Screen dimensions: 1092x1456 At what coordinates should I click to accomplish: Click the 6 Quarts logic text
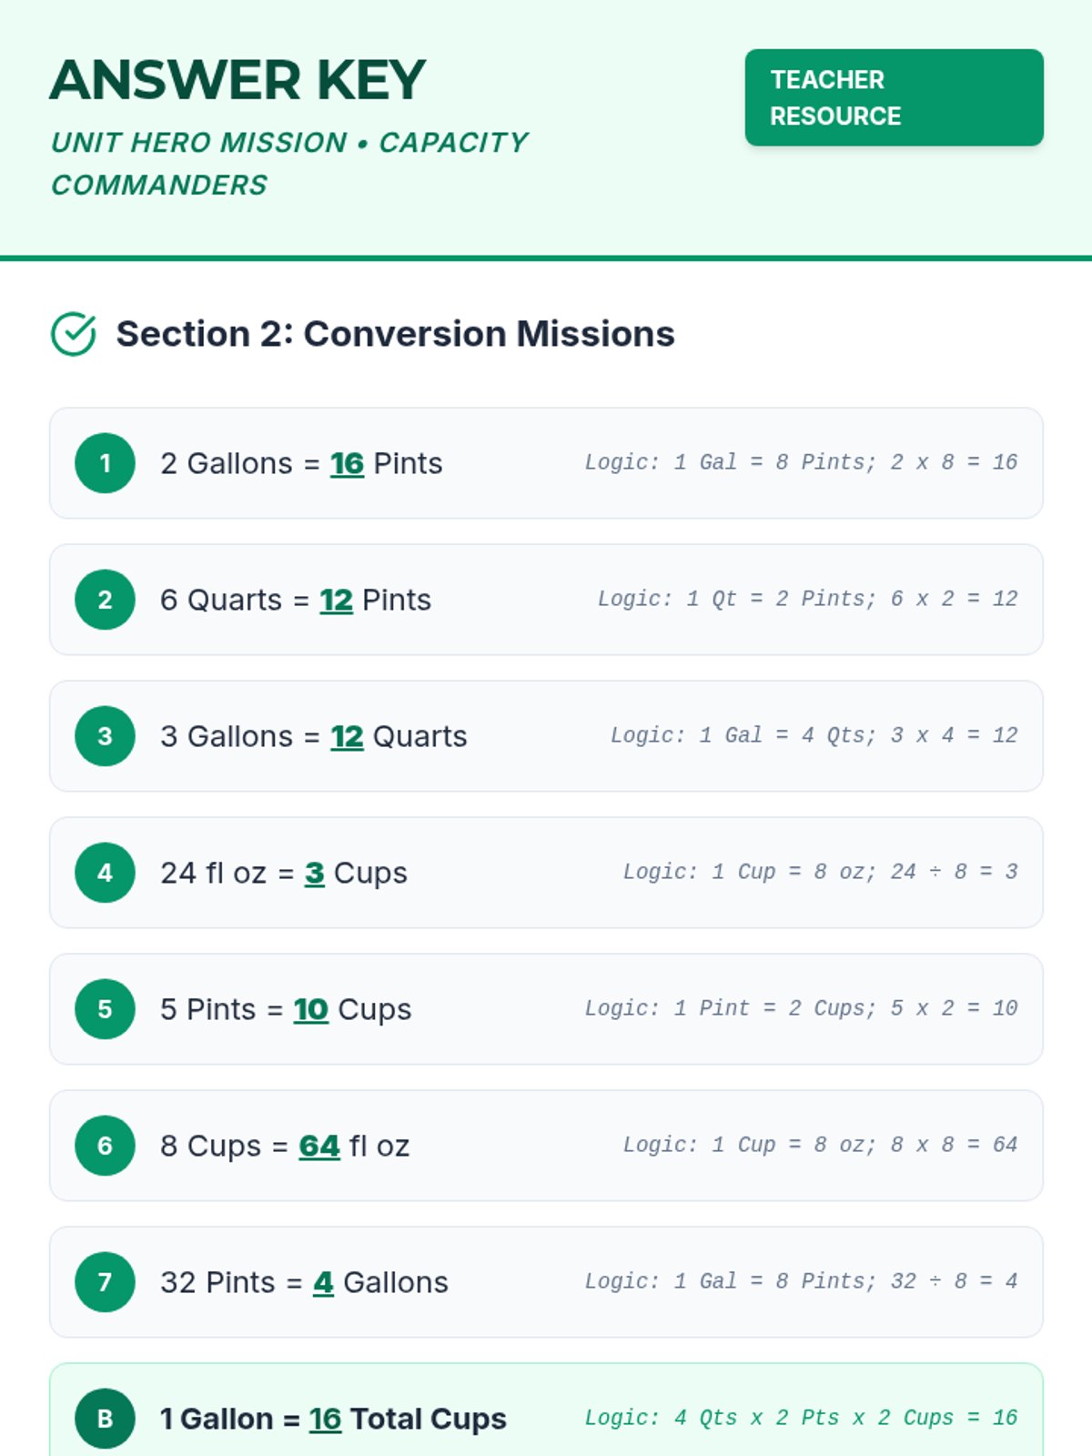pos(807,599)
